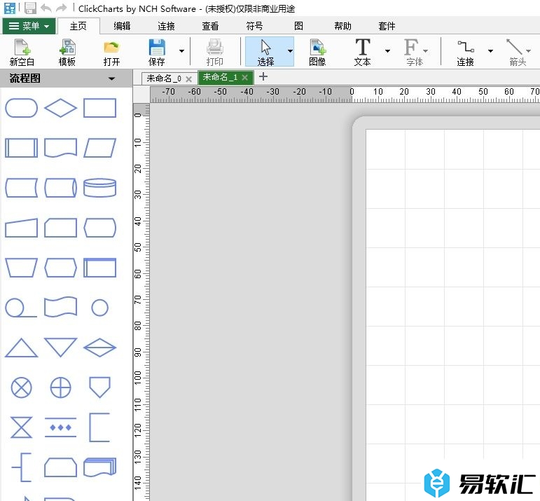Select the plain rectangle process shape
The width and height of the screenshot is (540, 501).
pyautogui.click(x=100, y=108)
